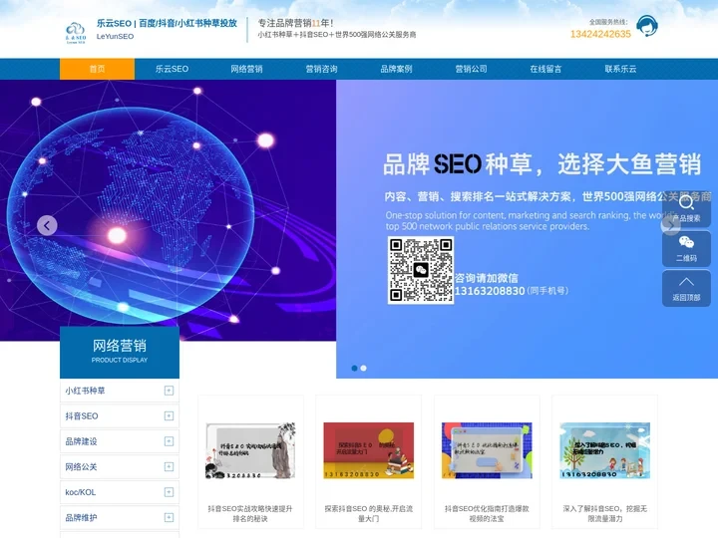Click the WeChat QR code in banner
The width and height of the screenshot is (718, 538).
[421, 270]
